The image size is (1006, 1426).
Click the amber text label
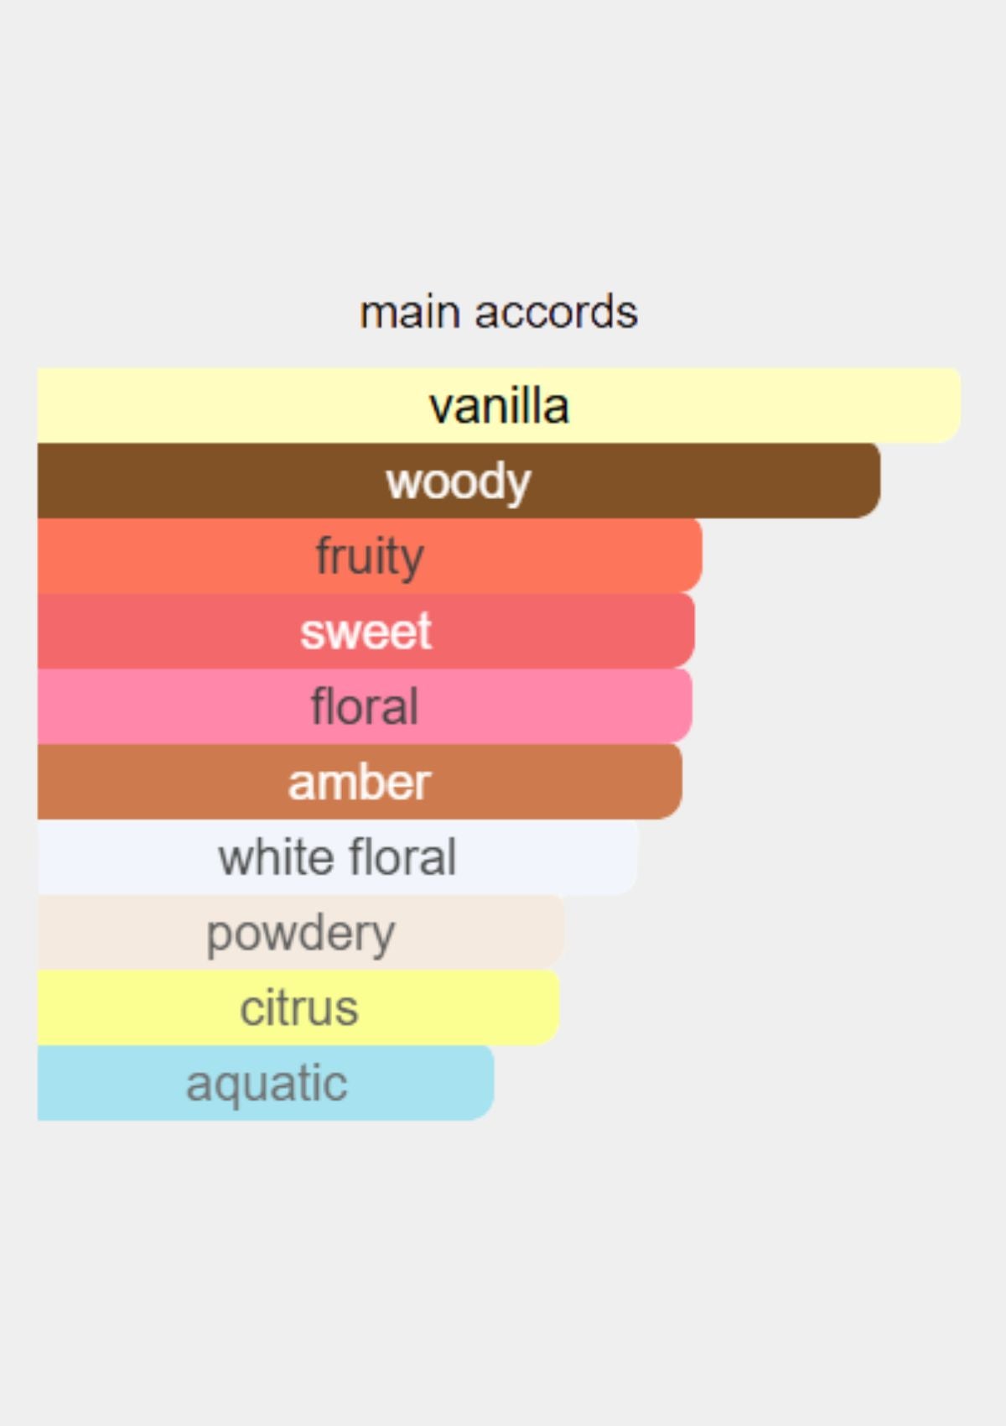[359, 782]
